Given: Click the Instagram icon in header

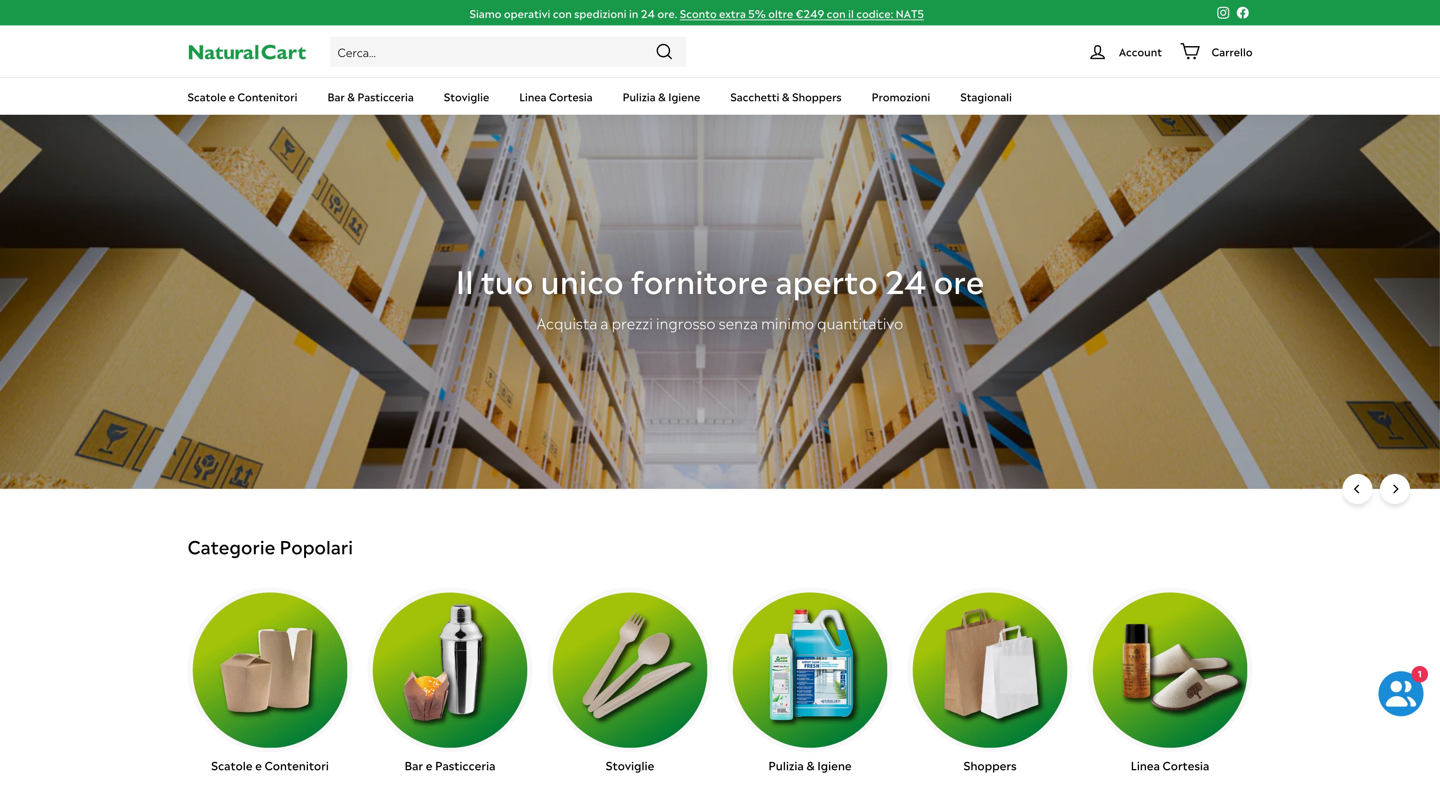Looking at the screenshot, I should pyautogui.click(x=1222, y=12).
